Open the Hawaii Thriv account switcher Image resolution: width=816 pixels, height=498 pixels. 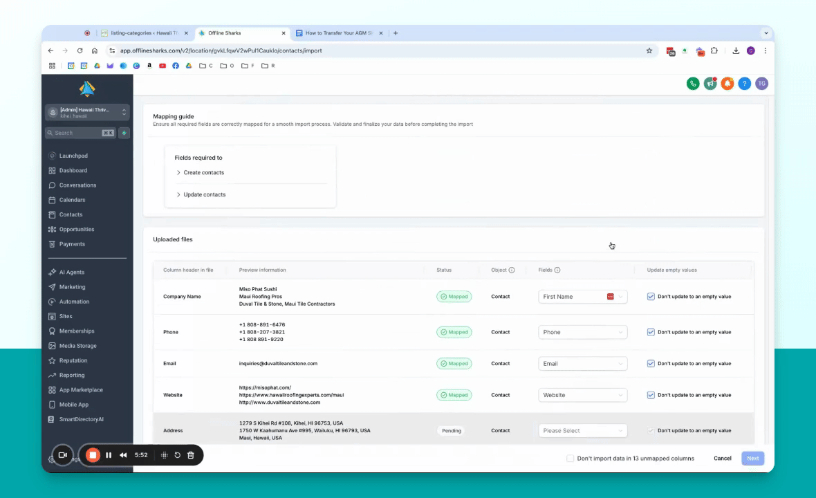(x=87, y=113)
